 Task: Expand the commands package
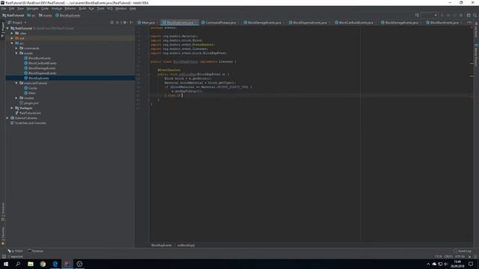coord(16,48)
